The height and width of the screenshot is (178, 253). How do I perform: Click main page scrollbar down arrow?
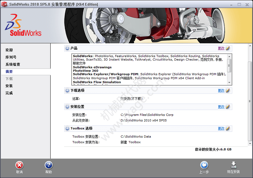(x=250, y=143)
